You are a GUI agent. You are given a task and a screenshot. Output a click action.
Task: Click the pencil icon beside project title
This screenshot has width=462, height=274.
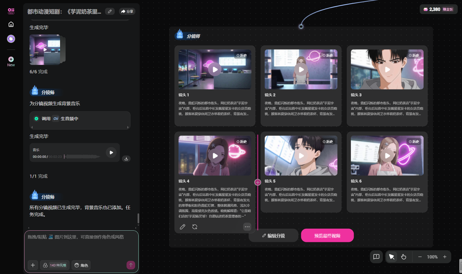click(110, 11)
